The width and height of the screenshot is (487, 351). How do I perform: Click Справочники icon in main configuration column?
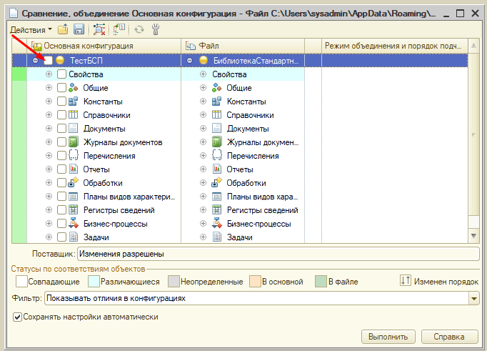73,114
